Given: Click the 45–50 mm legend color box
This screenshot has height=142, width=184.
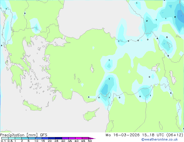Looking at the screenshot, I should (85, 138).
